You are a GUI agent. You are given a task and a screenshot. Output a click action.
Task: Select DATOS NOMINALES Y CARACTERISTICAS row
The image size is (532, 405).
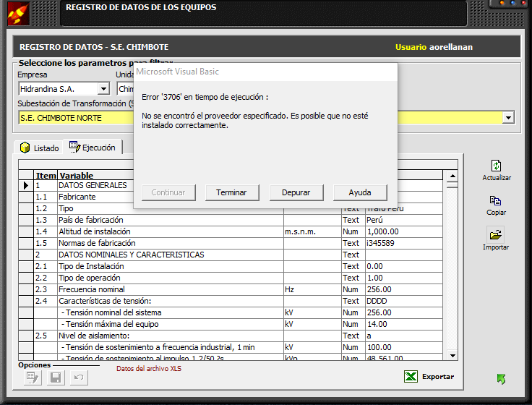coord(171,255)
